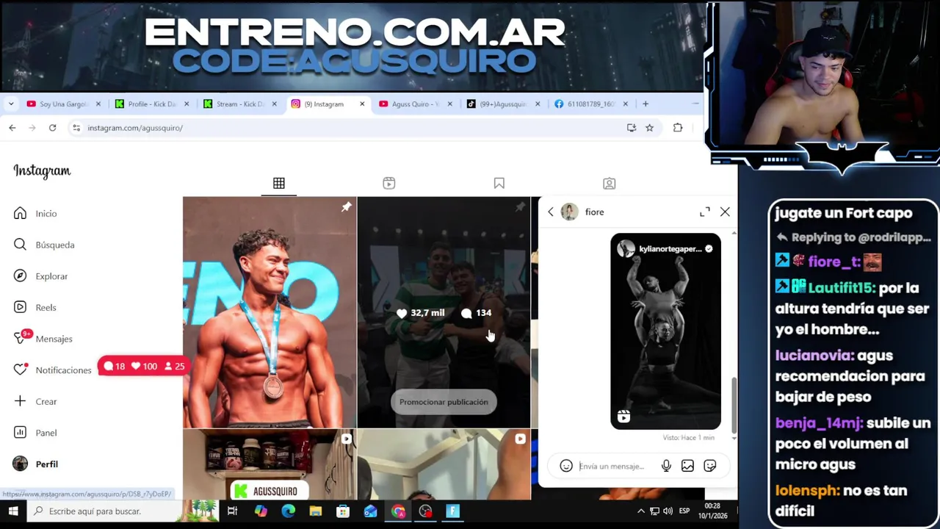The image size is (940, 529).
Task: Open a new browser tab
Action: click(646, 104)
